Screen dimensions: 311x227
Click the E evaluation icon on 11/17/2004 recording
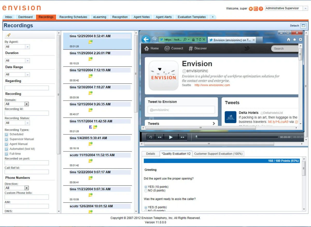[90, 127]
